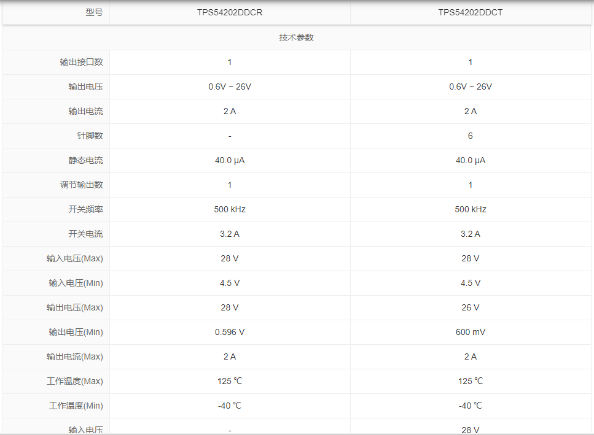This screenshot has height=435, width=594.
Task: Select the 输出电压(Max) row label
Action: coord(74,307)
